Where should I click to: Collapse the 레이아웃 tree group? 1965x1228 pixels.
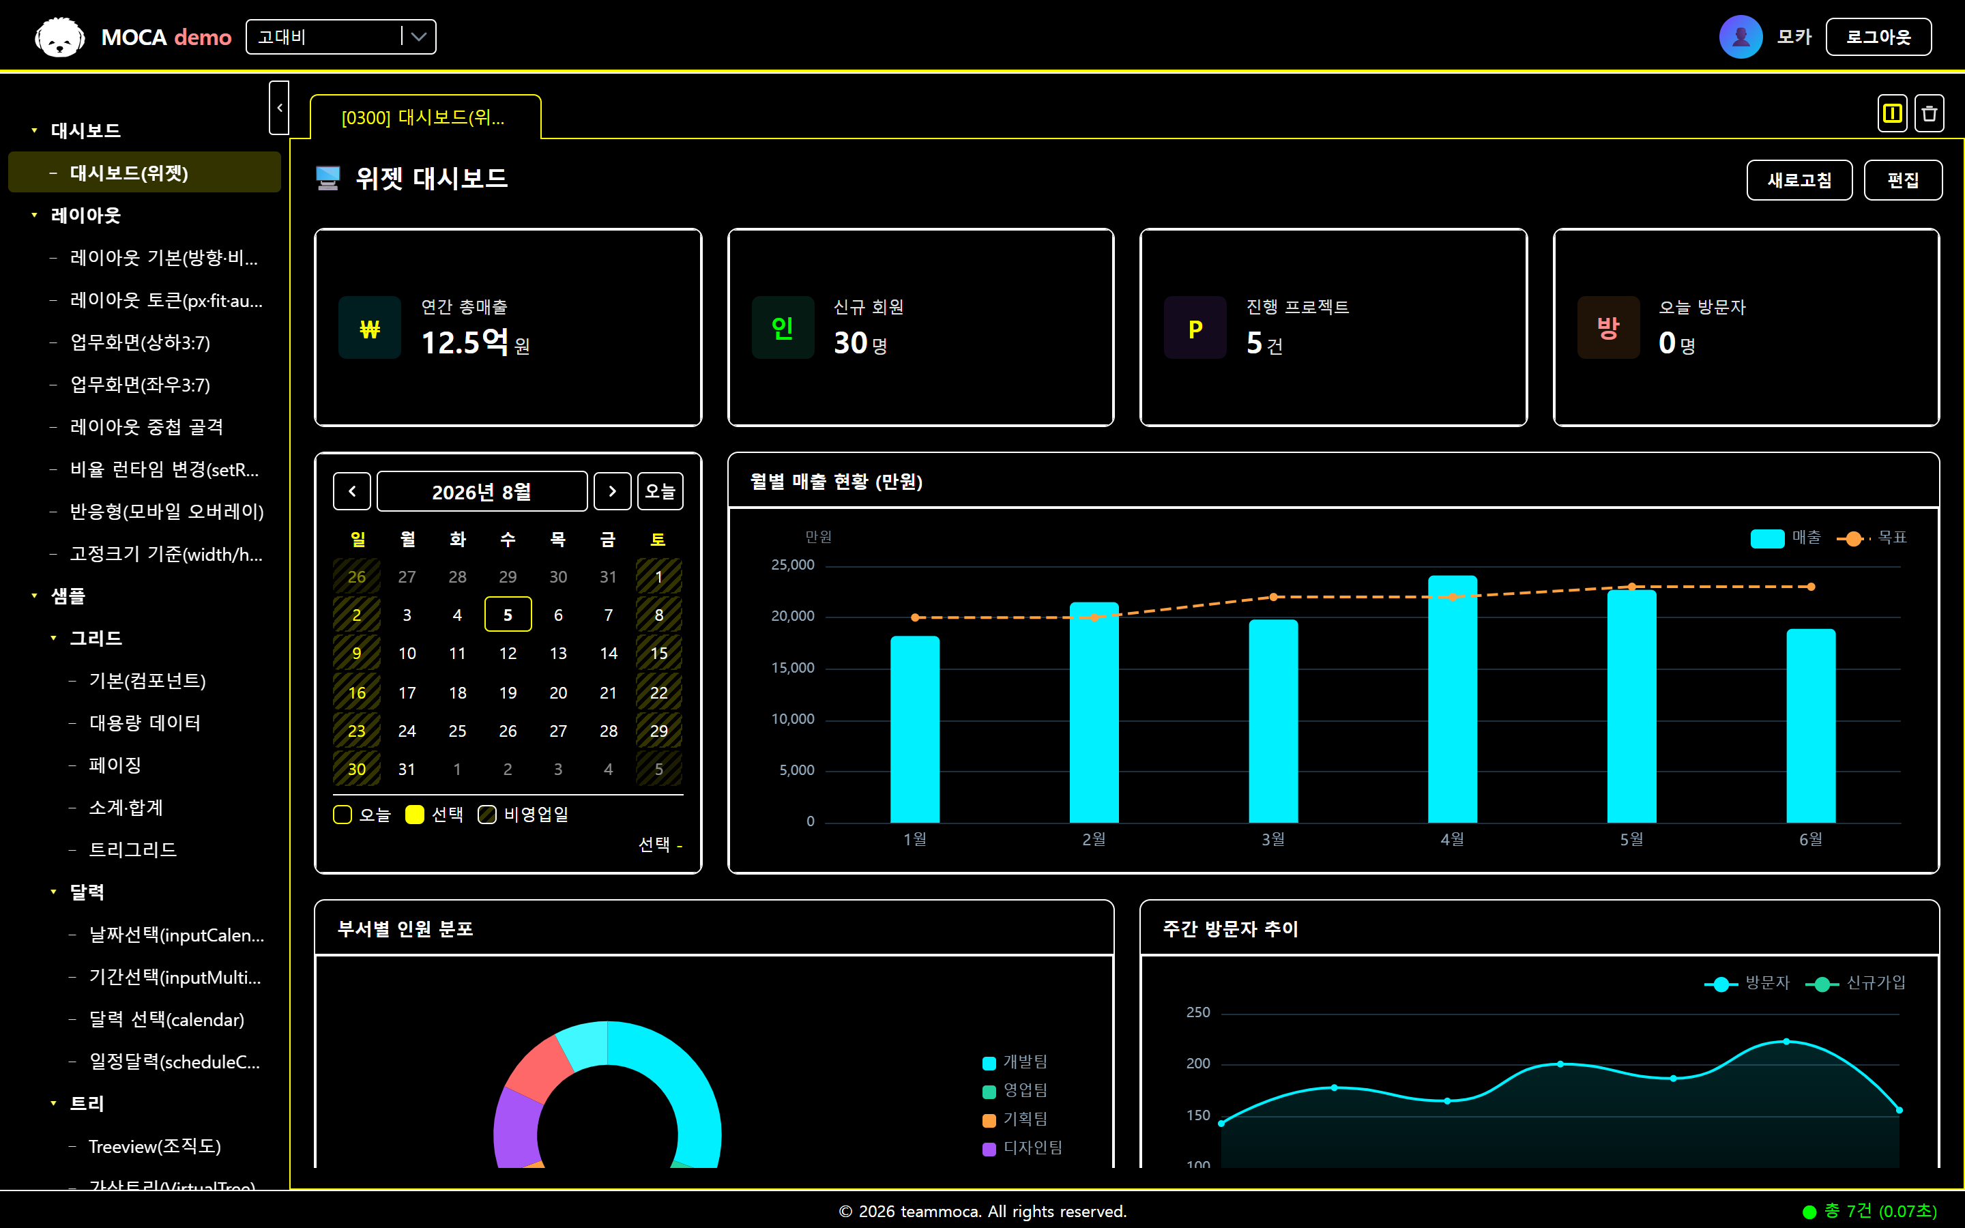pyautogui.click(x=34, y=215)
